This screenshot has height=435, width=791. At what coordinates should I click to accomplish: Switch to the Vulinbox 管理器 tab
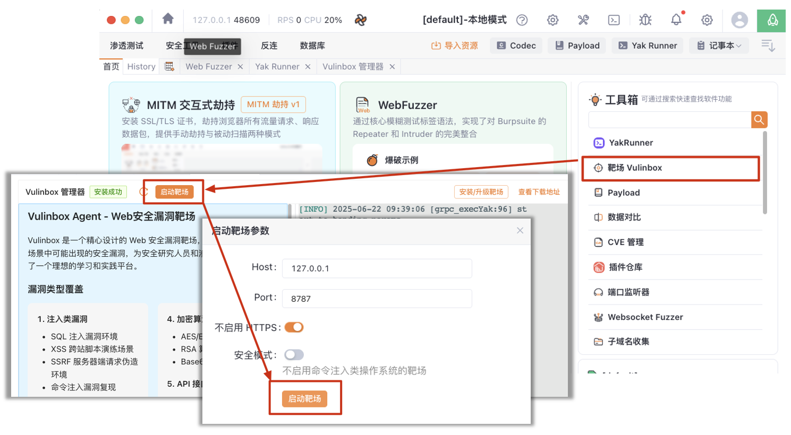353,66
